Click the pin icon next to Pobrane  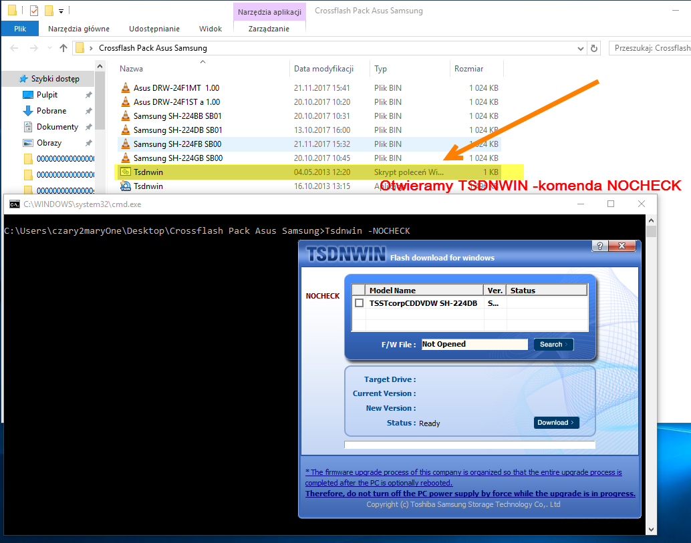click(89, 111)
